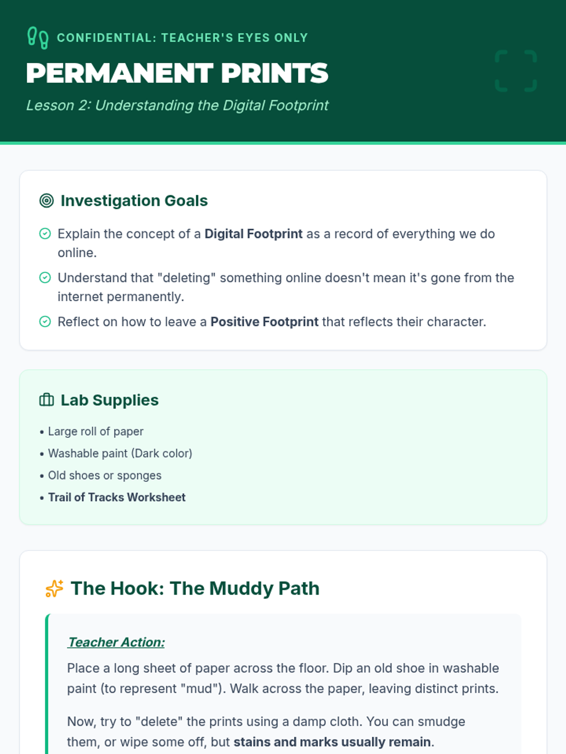Click the briefcase icon beside Lab Supplies

pyautogui.click(x=46, y=400)
